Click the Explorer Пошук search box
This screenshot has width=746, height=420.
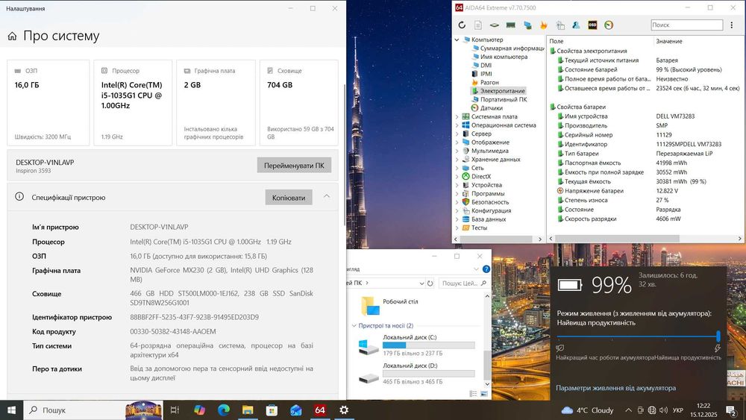pyautogui.click(x=463, y=283)
